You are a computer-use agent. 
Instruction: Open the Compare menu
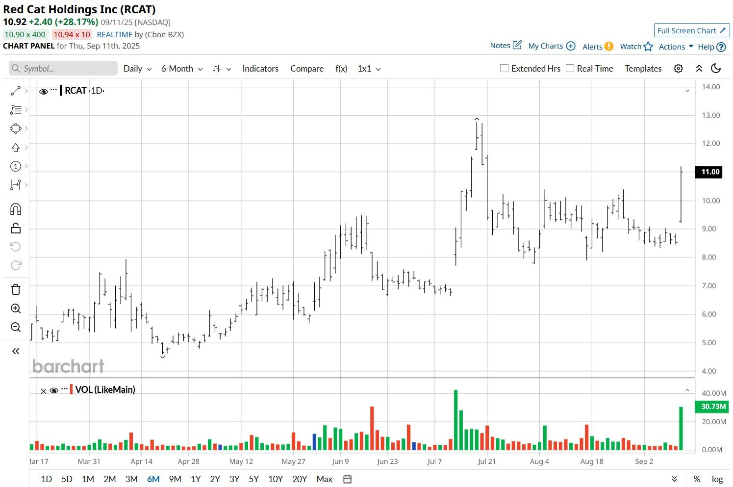(307, 69)
